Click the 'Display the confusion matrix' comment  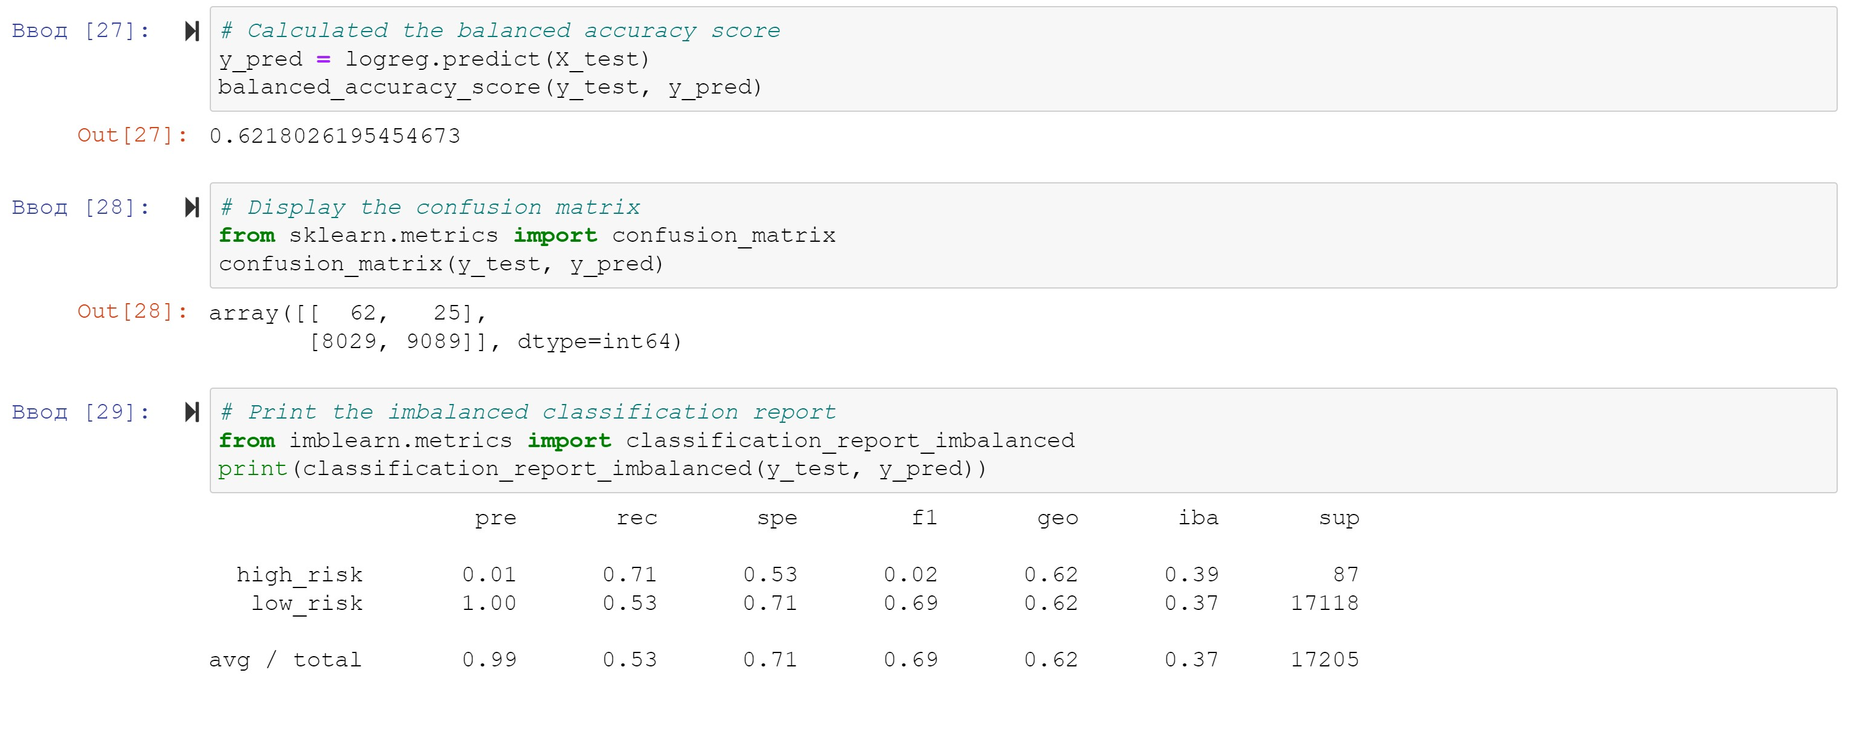point(430,207)
